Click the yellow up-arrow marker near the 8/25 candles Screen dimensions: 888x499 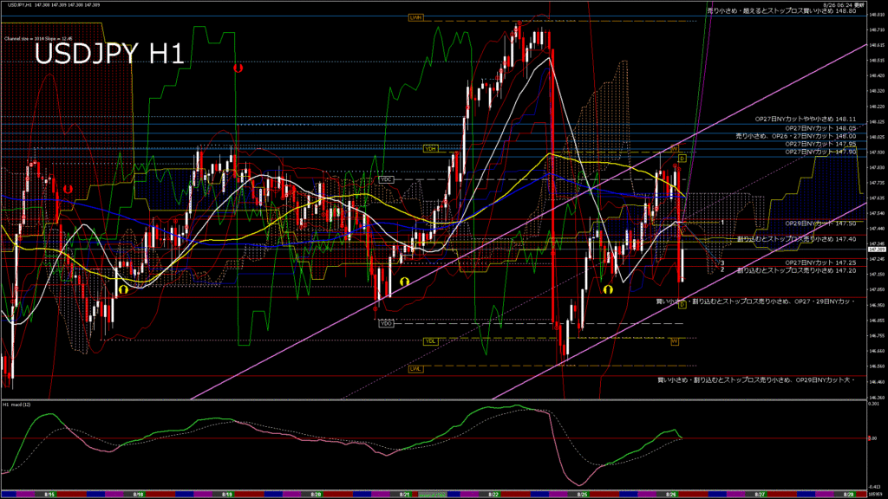(608, 288)
